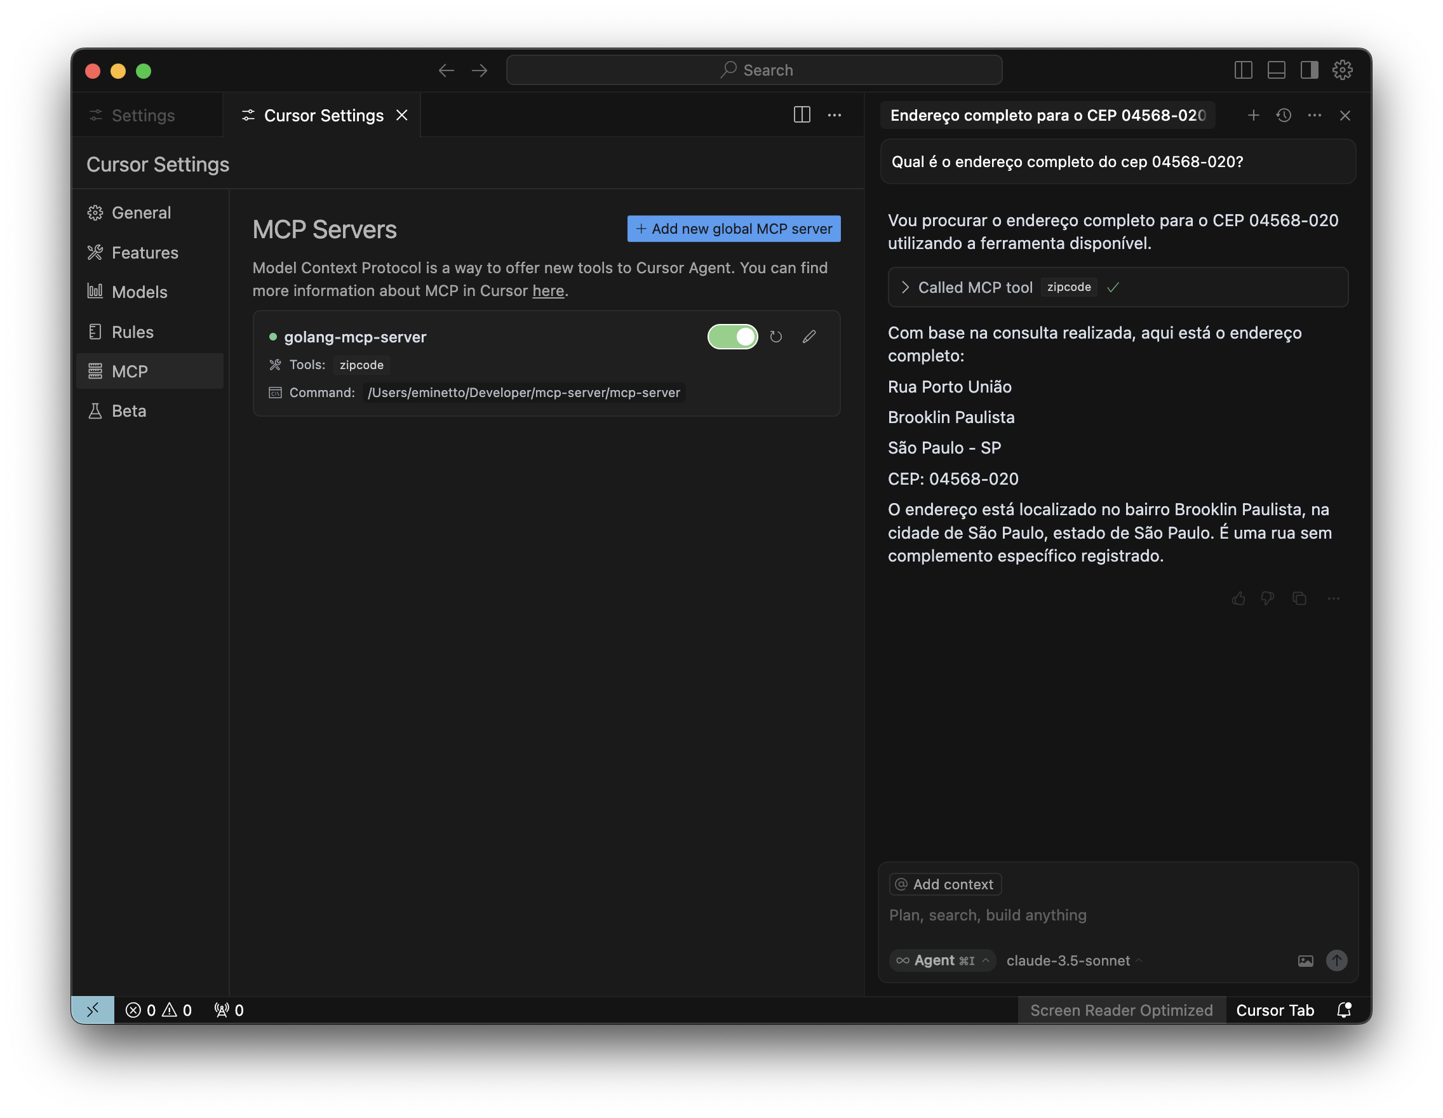
Task: Click Cursor Tab in the status bar
Action: (1275, 1010)
